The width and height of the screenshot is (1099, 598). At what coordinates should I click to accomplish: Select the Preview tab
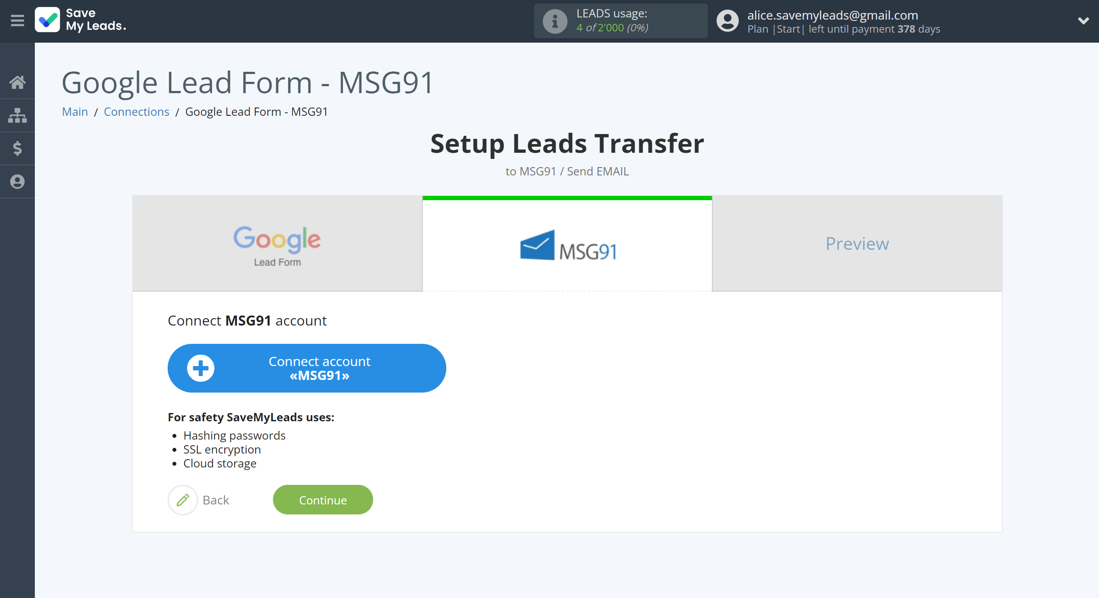point(857,243)
